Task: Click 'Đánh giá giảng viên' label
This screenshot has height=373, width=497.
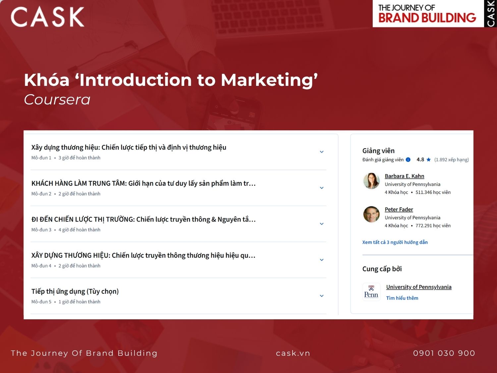Action: pyautogui.click(x=383, y=159)
